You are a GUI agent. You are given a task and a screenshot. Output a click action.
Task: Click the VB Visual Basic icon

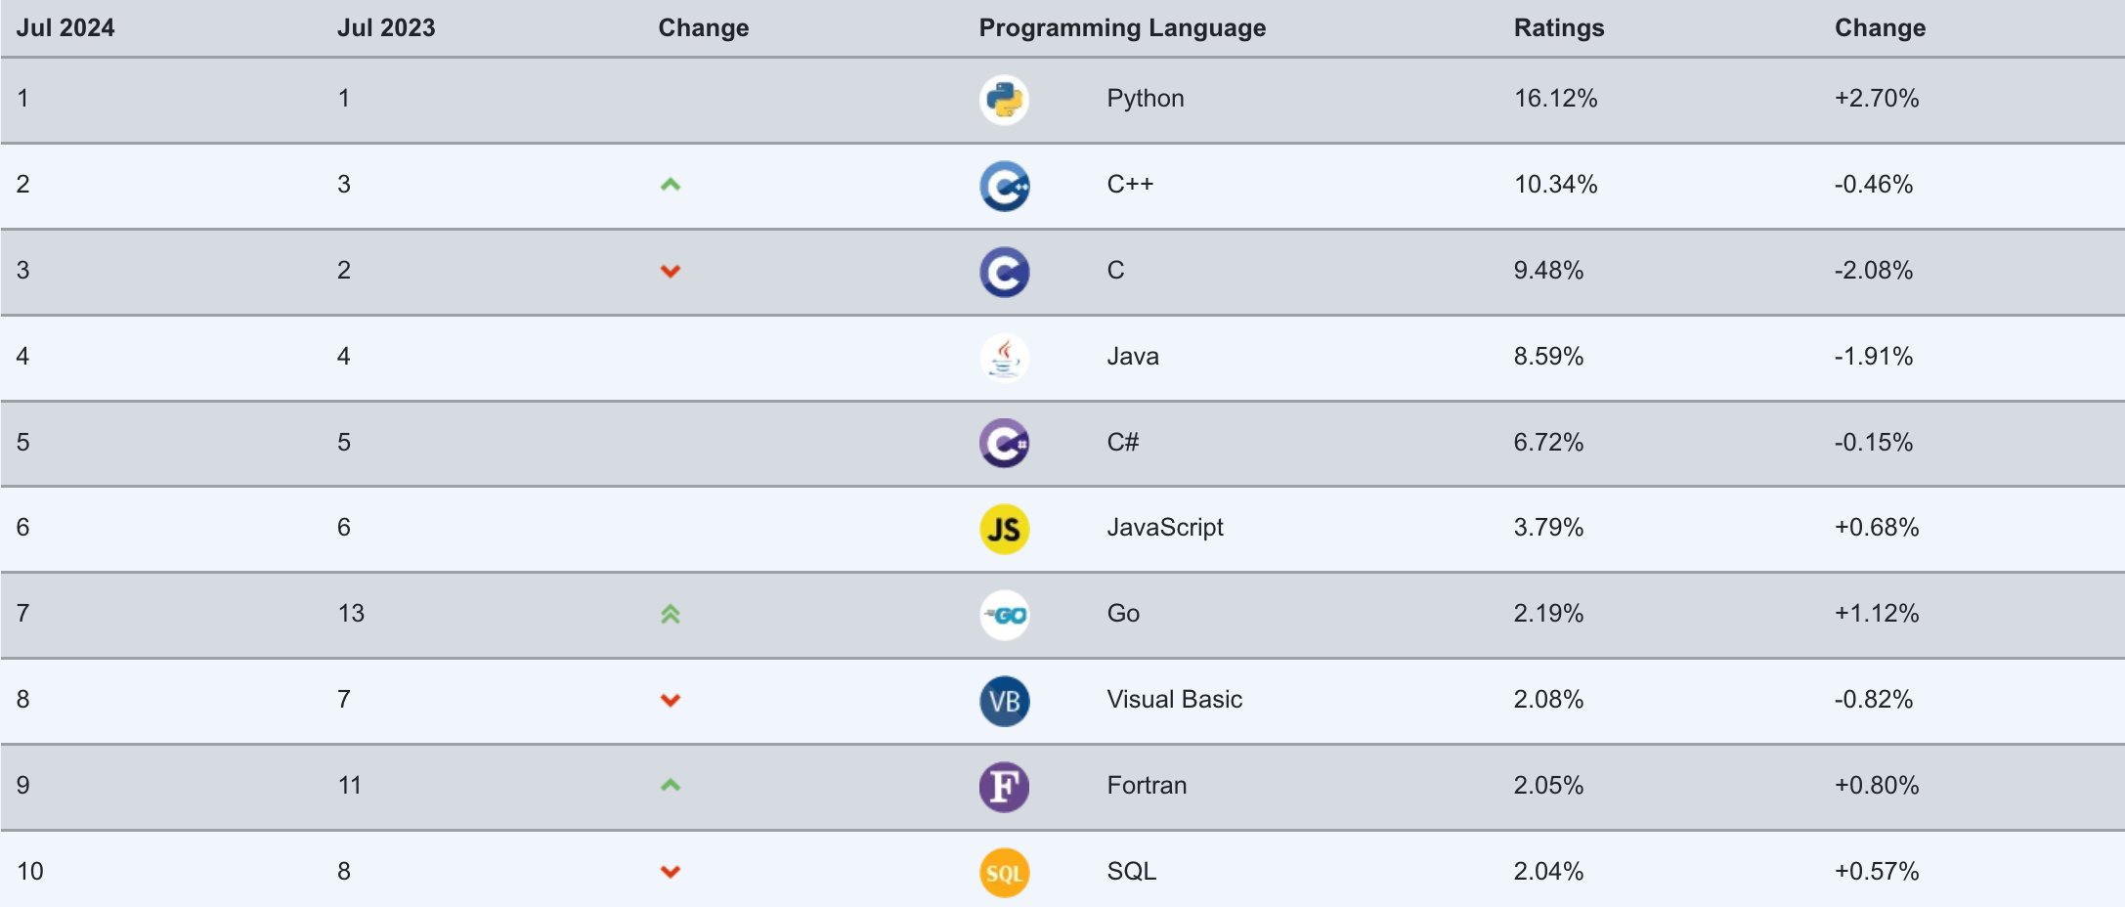(1004, 701)
